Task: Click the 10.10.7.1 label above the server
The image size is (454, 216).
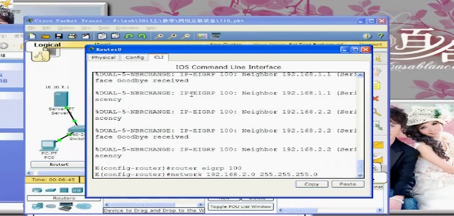Action: click(x=57, y=87)
